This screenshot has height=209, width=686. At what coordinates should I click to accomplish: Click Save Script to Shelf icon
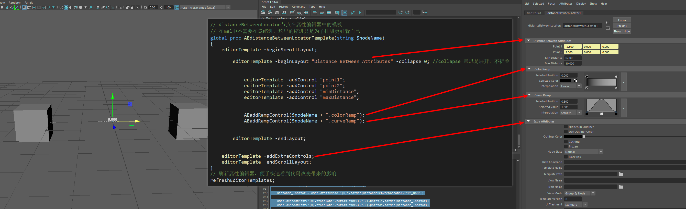coord(284,13)
